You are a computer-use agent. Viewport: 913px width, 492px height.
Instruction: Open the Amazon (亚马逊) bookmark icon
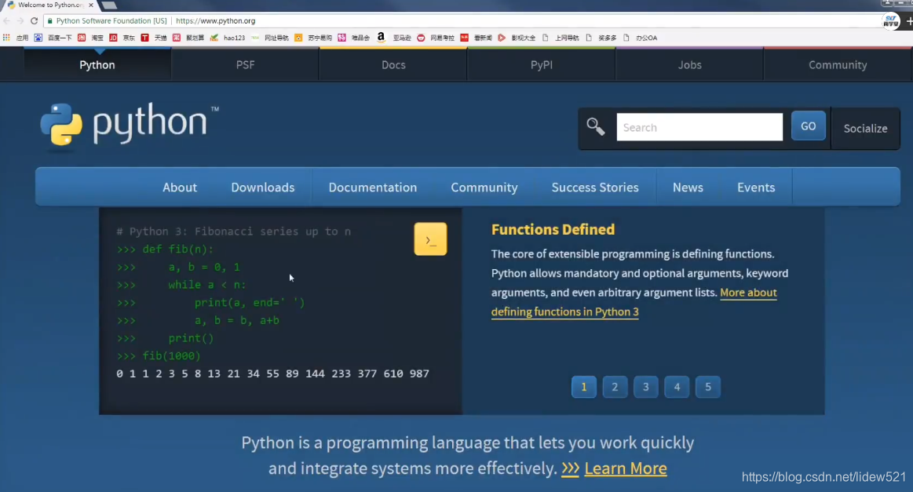coord(381,37)
